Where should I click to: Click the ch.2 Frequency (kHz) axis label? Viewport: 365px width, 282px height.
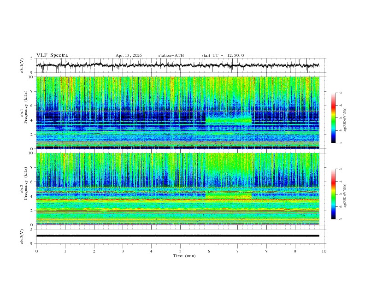(x=24, y=183)
